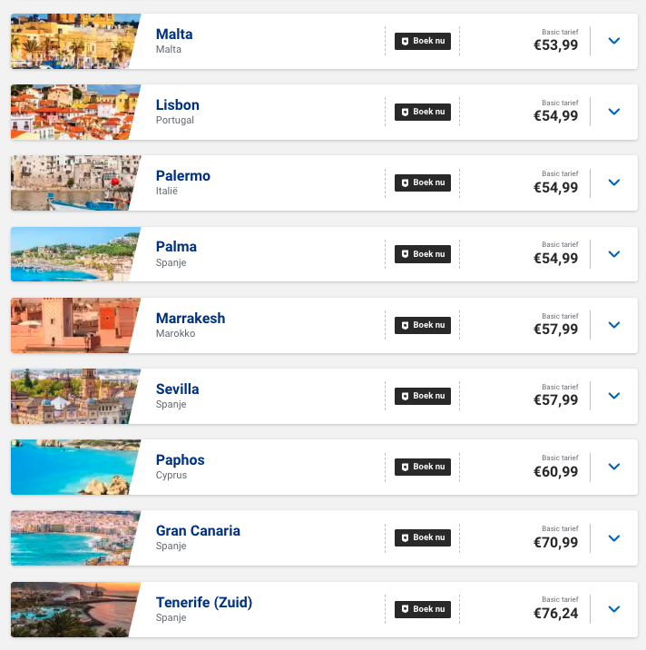Open the Sevilla destination title link

[177, 389]
